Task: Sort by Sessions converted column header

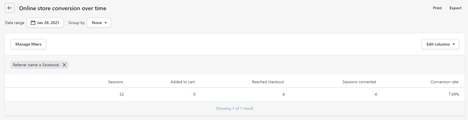Action: pyautogui.click(x=359, y=82)
